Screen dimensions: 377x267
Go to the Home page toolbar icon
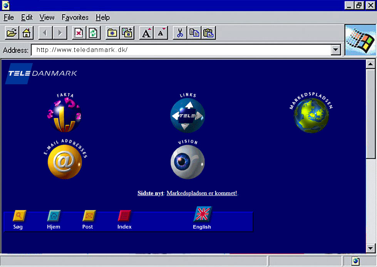tap(26, 33)
